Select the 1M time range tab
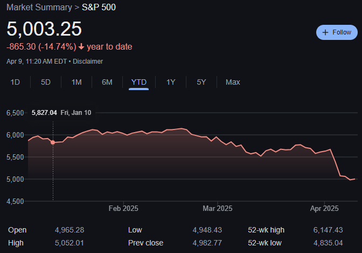 tap(76, 82)
